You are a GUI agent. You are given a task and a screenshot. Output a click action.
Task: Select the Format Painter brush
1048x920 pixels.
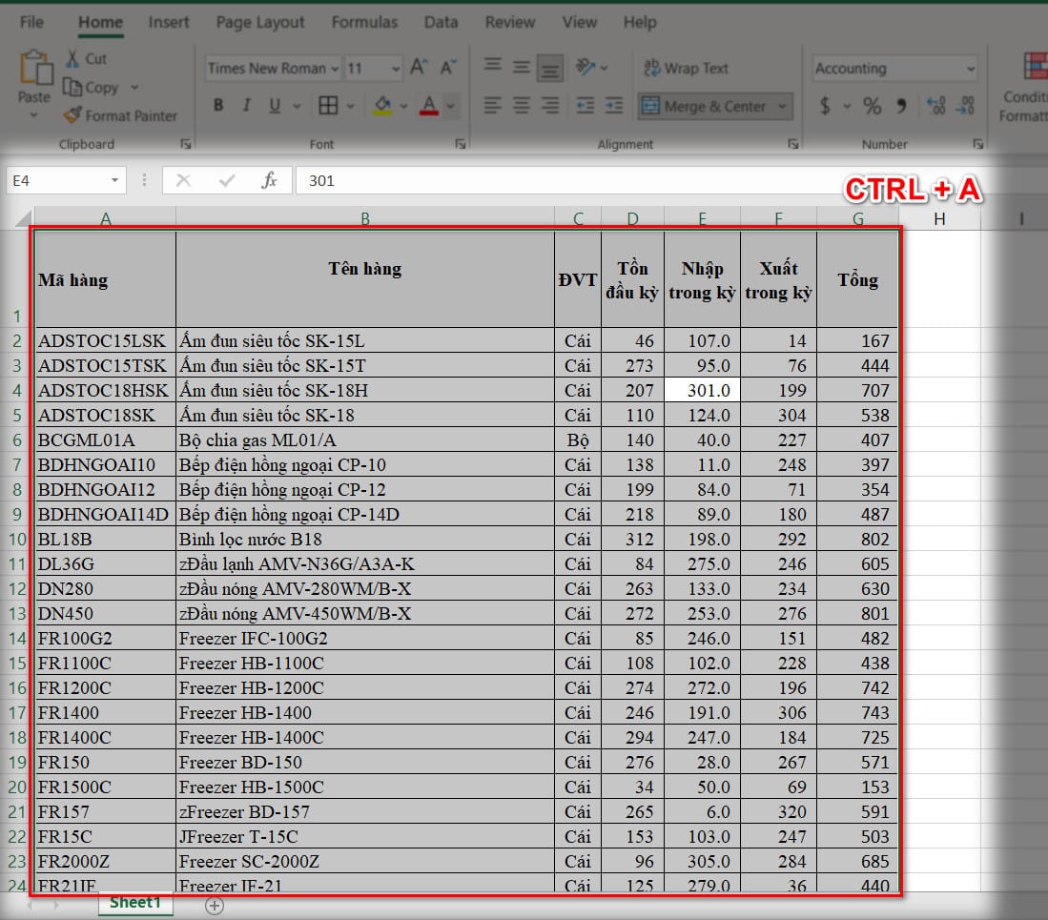tap(72, 115)
